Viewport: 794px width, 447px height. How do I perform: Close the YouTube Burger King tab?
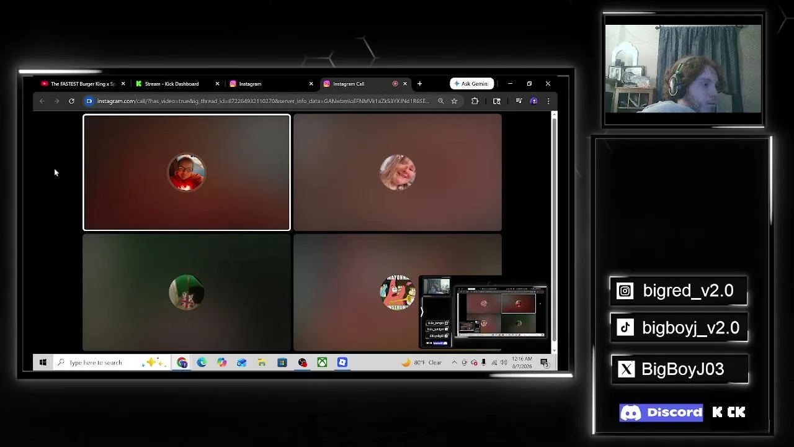[123, 84]
